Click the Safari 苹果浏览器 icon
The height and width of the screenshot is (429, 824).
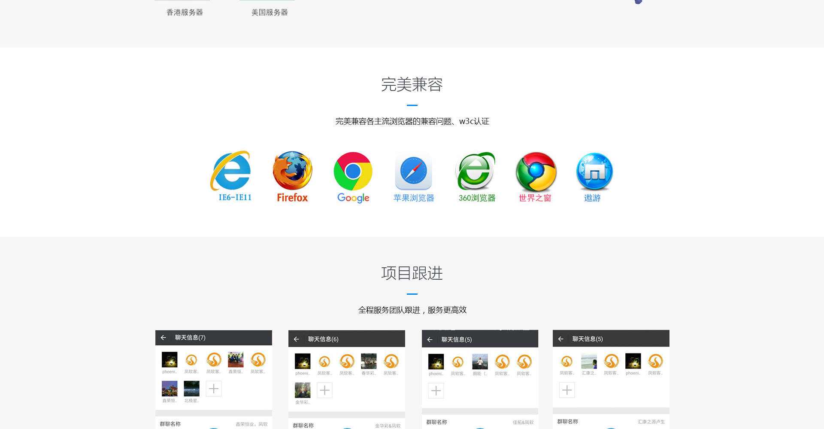413,171
